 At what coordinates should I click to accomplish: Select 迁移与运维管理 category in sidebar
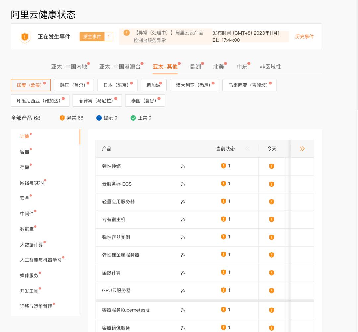(36, 306)
